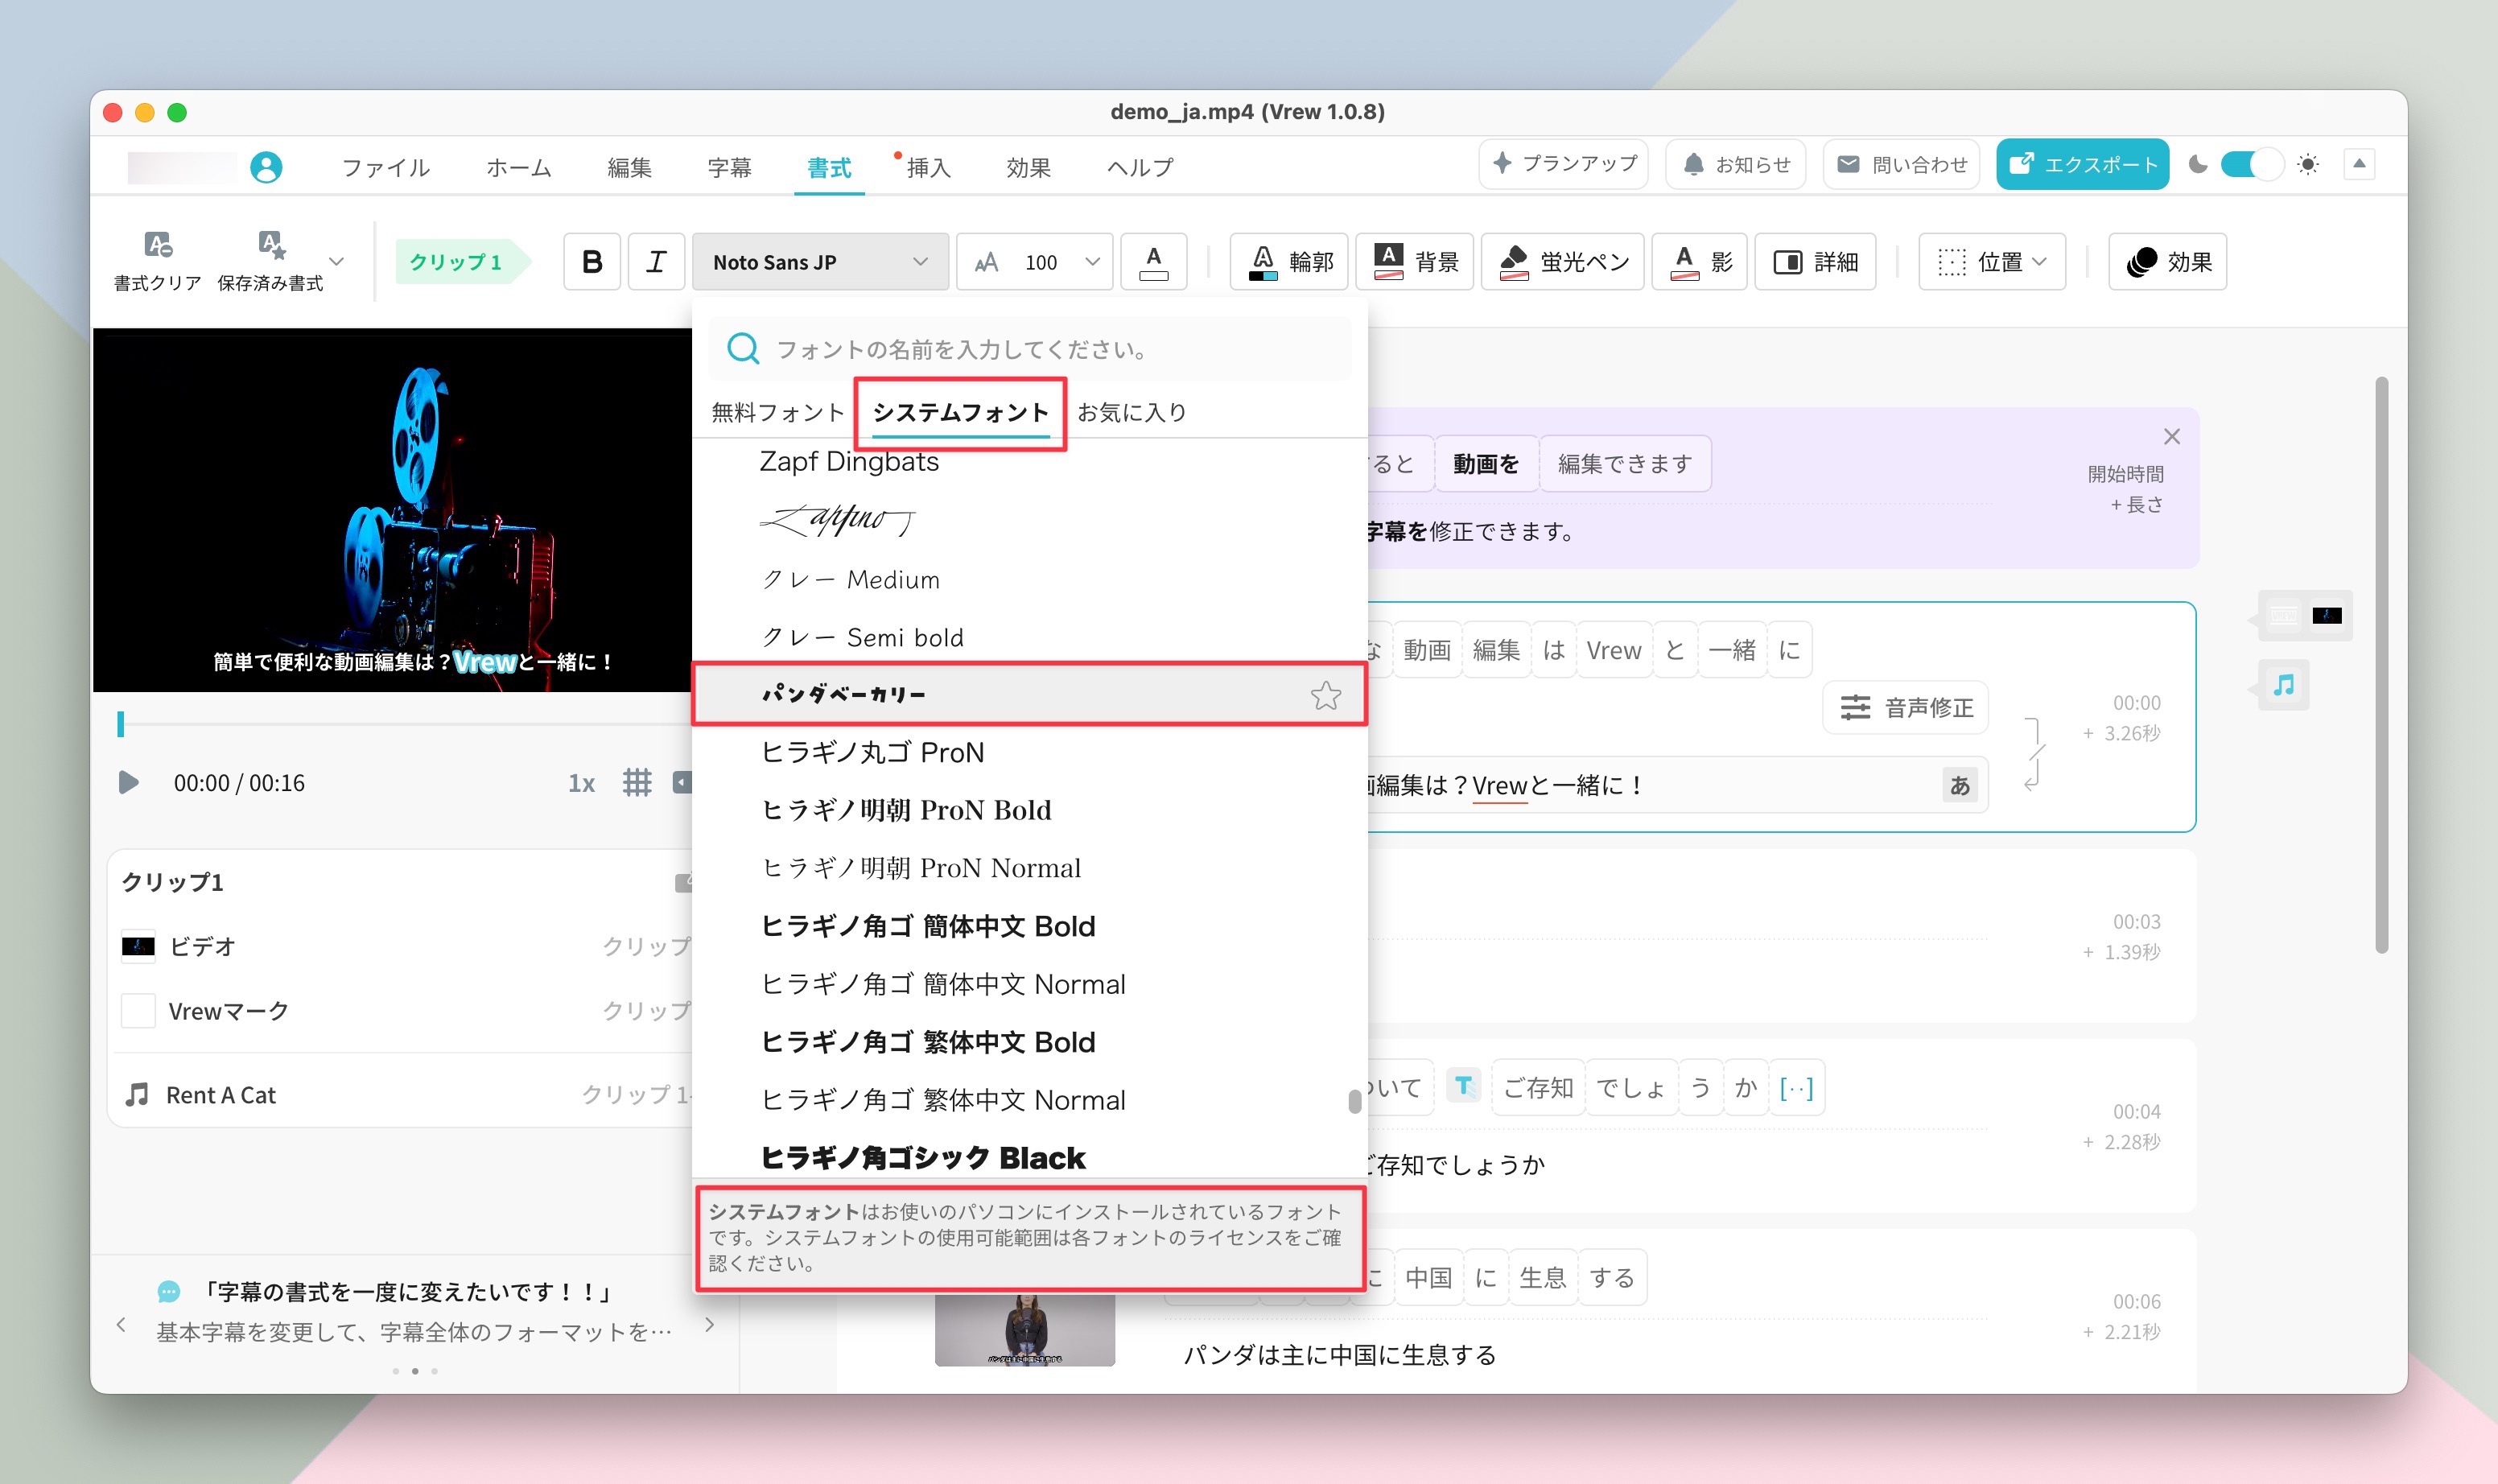
Task: Go to next tip with right chevron
Action: pyautogui.click(x=709, y=1325)
